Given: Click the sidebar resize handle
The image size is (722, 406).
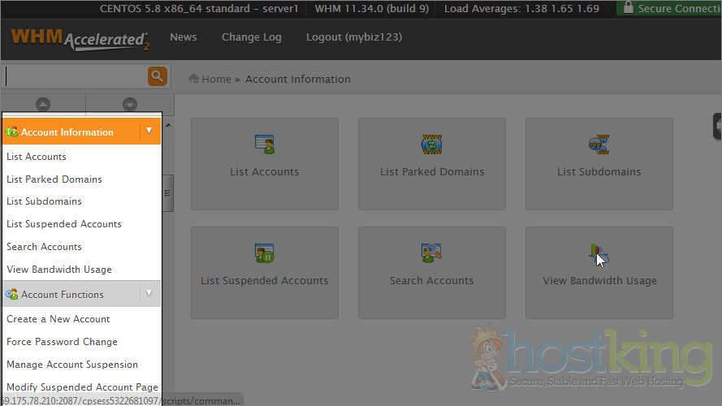Looking at the screenshot, I should tap(168, 194).
